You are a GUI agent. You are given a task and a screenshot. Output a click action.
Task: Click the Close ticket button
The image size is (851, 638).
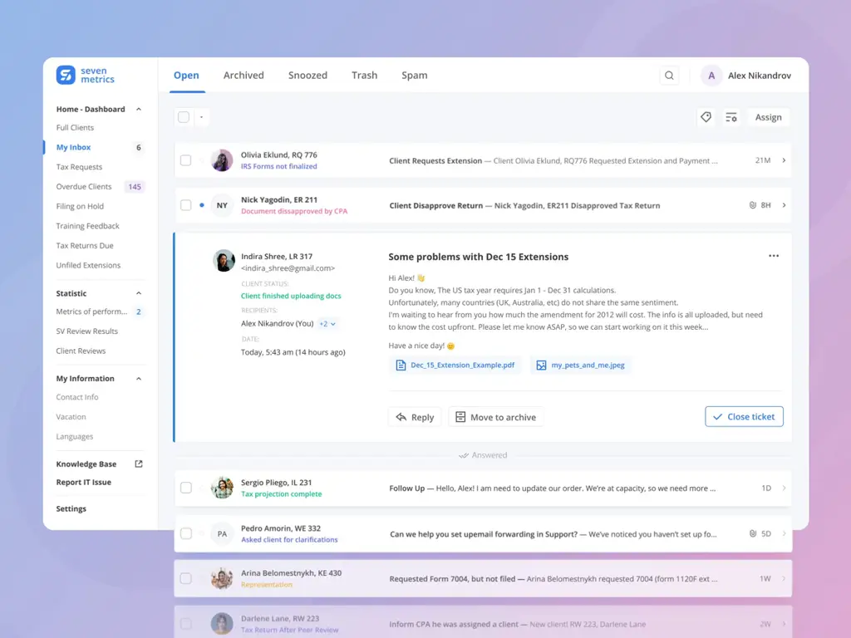point(744,417)
